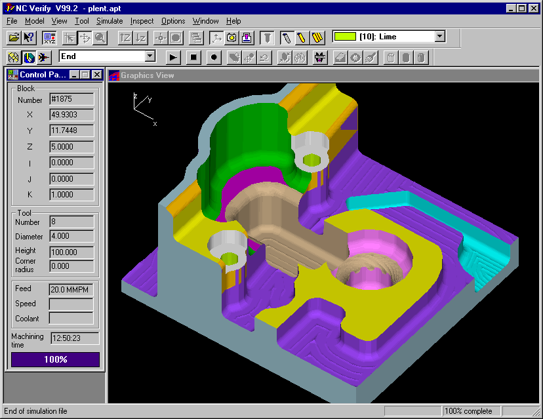Screen dimensions: 543x419
Task: Open the Simulate menu
Action: coord(110,21)
